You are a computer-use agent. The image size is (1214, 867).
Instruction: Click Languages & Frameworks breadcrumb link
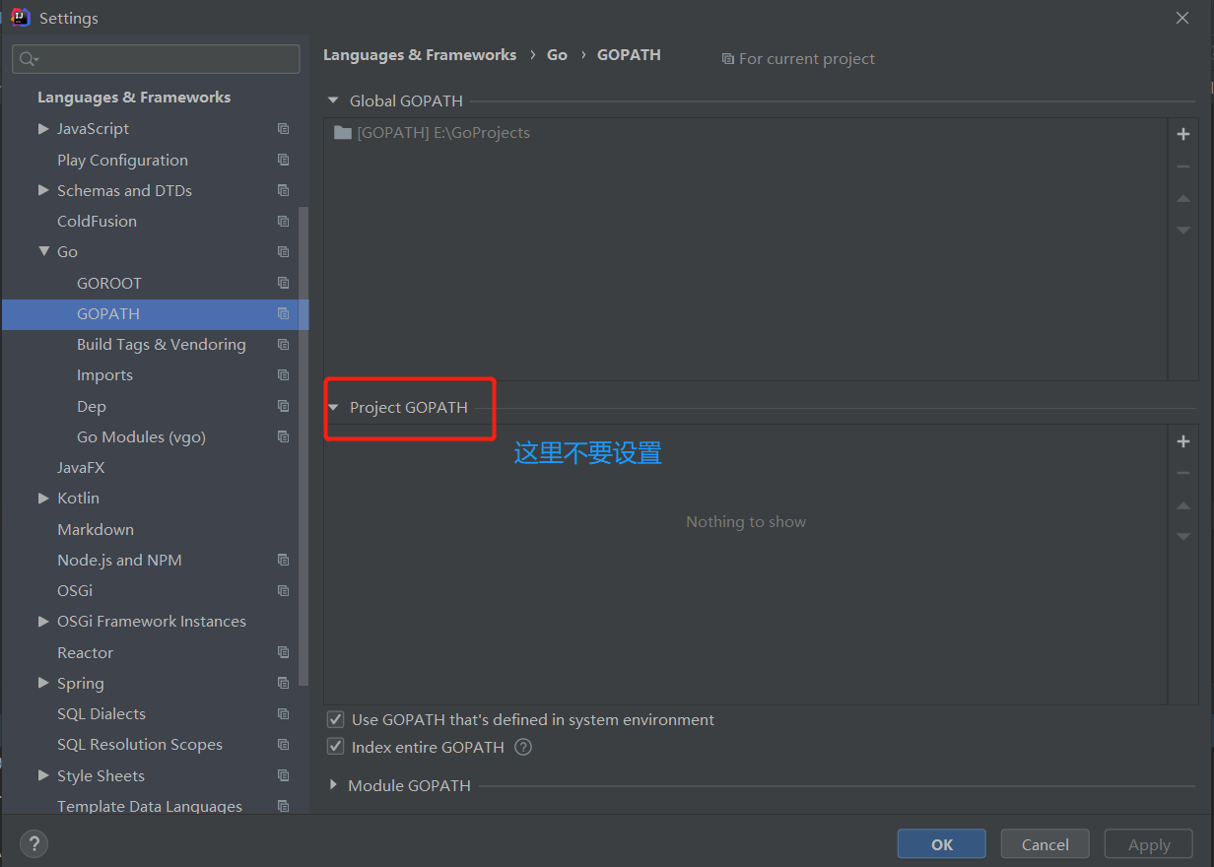tap(420, 54)
